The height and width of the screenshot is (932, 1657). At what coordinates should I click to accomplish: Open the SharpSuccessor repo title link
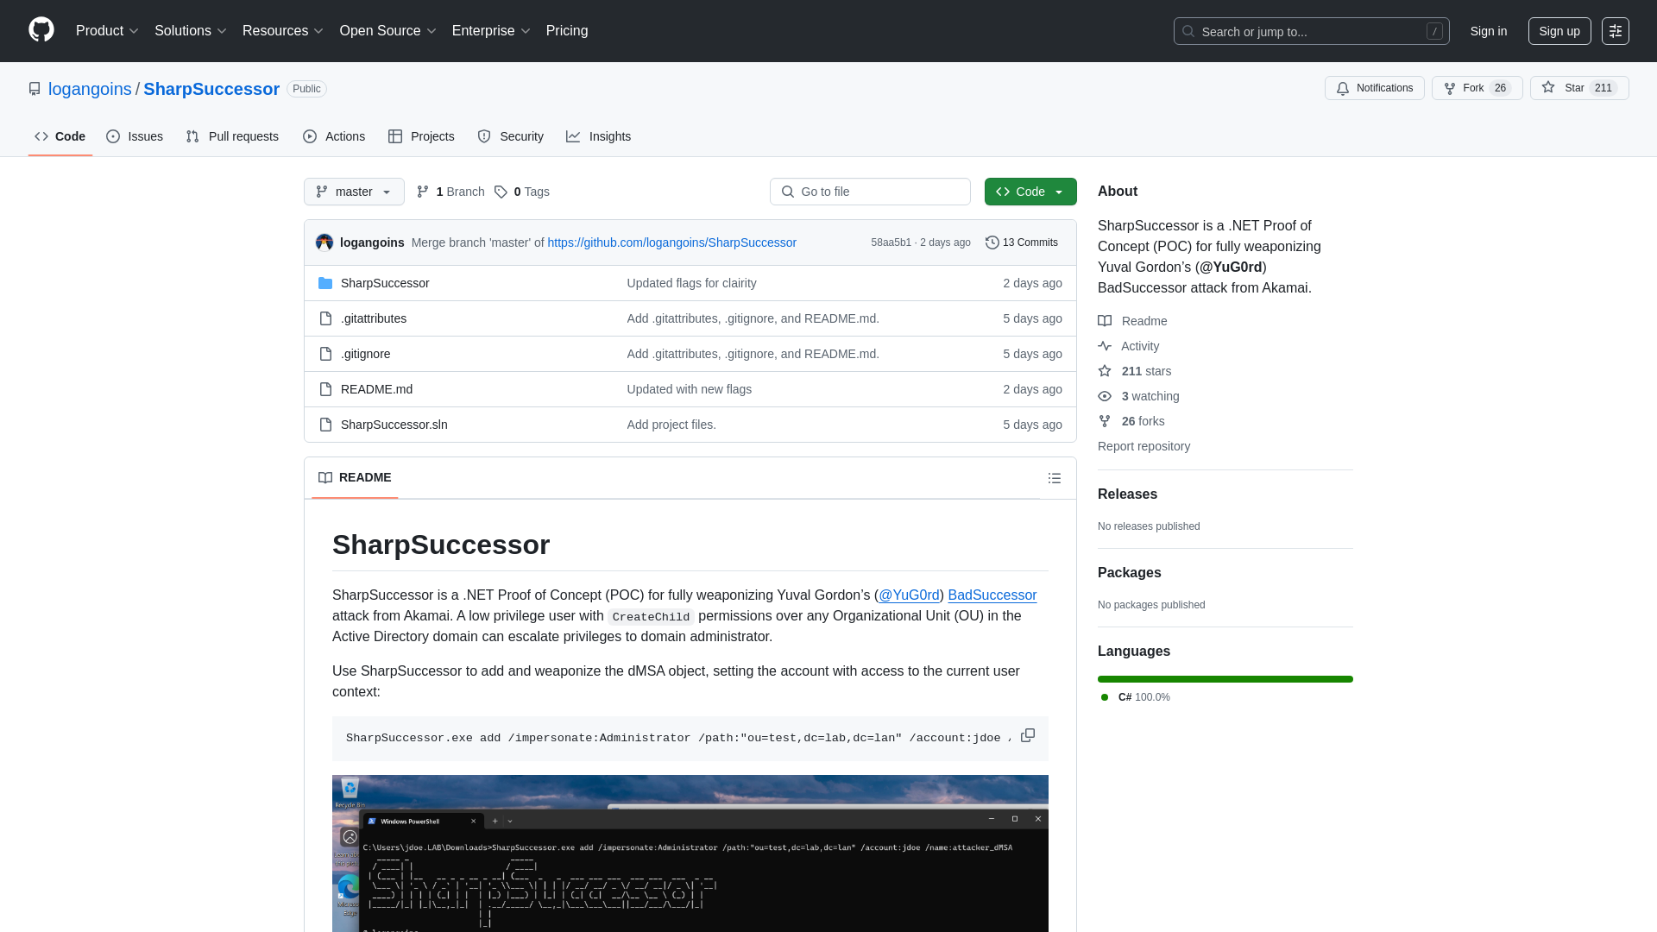pos(211,89)
